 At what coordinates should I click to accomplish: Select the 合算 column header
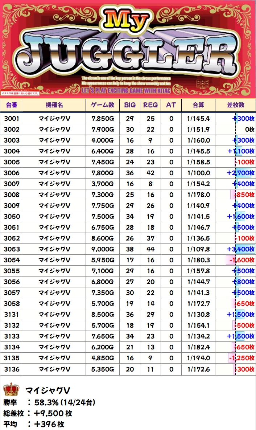198,105
